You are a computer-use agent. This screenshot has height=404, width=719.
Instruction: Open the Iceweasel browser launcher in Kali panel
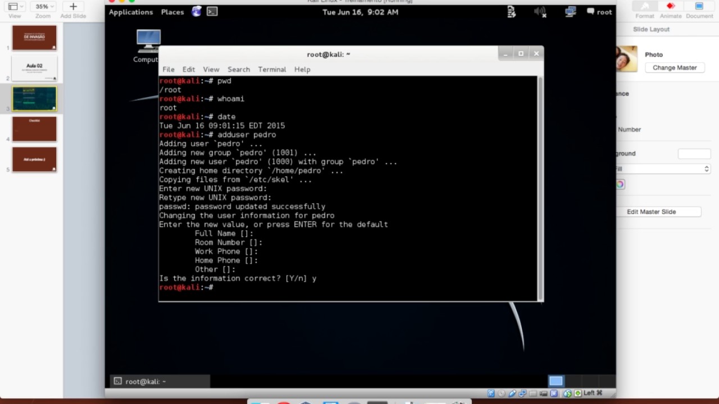pos(197,12)
